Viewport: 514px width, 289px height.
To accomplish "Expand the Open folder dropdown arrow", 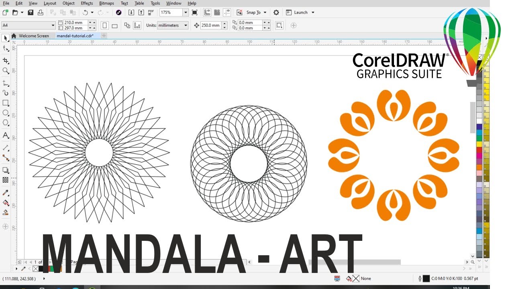I will [22, 12].
